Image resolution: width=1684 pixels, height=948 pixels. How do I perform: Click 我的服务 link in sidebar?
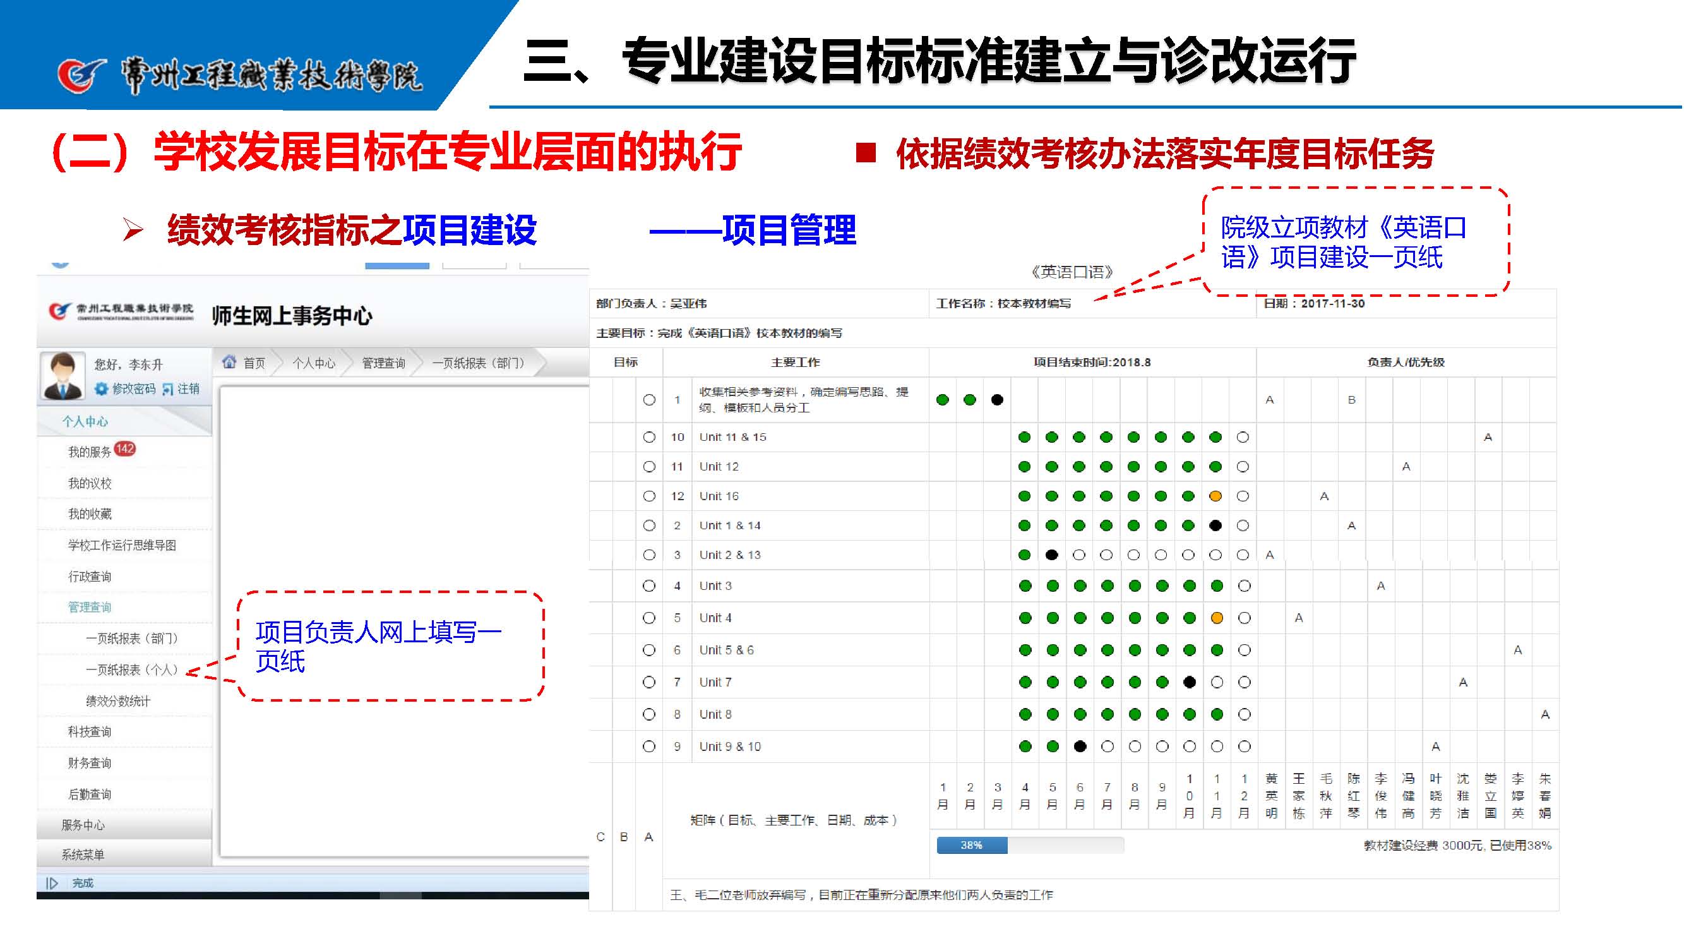(x=90, y=452)
